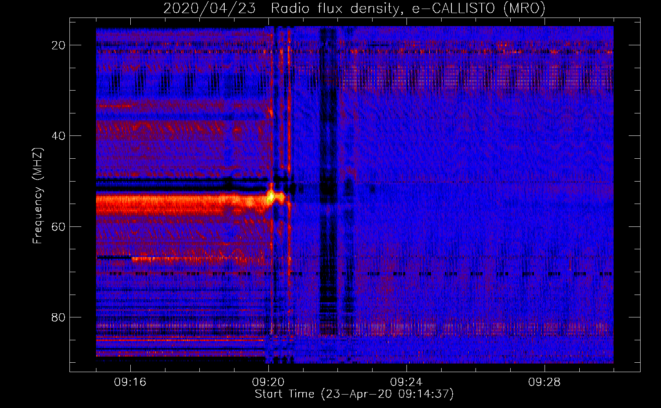661x408 pixels.
Task: Click the 09:20 time tick label
Action: [268, 382]
